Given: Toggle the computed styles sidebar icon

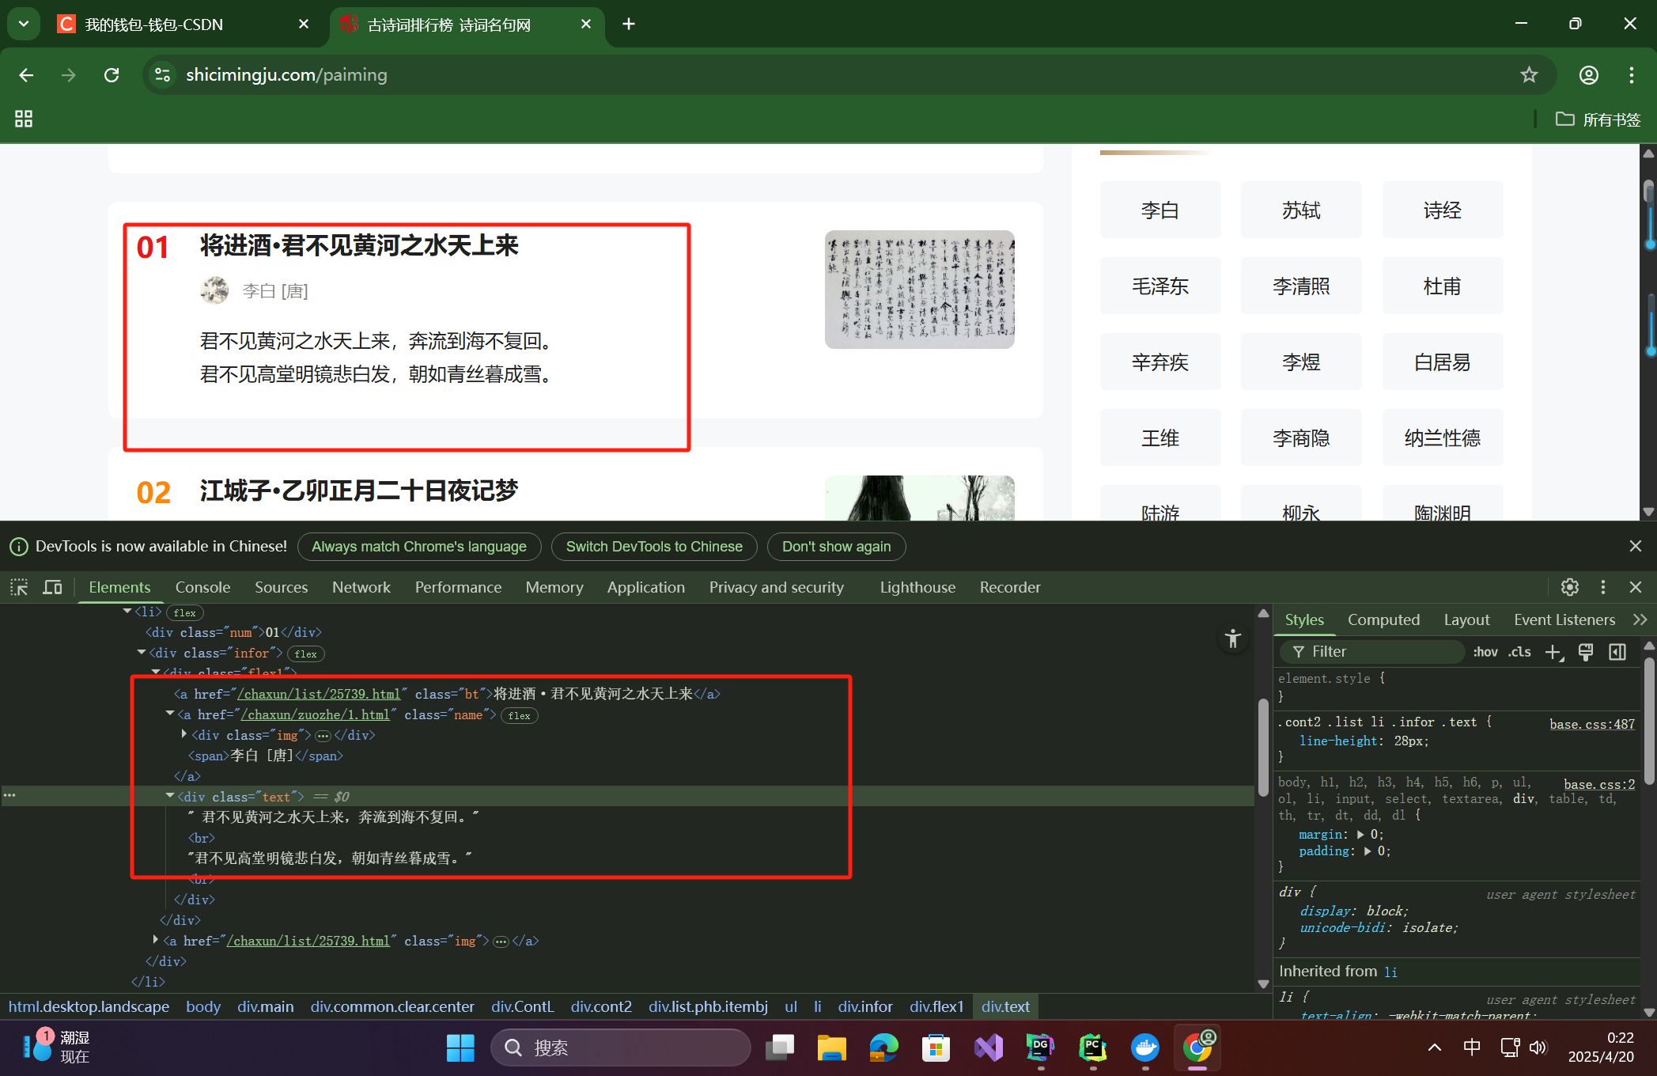Looking at the screenshot, I should pyautogui.click(x=1617, y=652).
